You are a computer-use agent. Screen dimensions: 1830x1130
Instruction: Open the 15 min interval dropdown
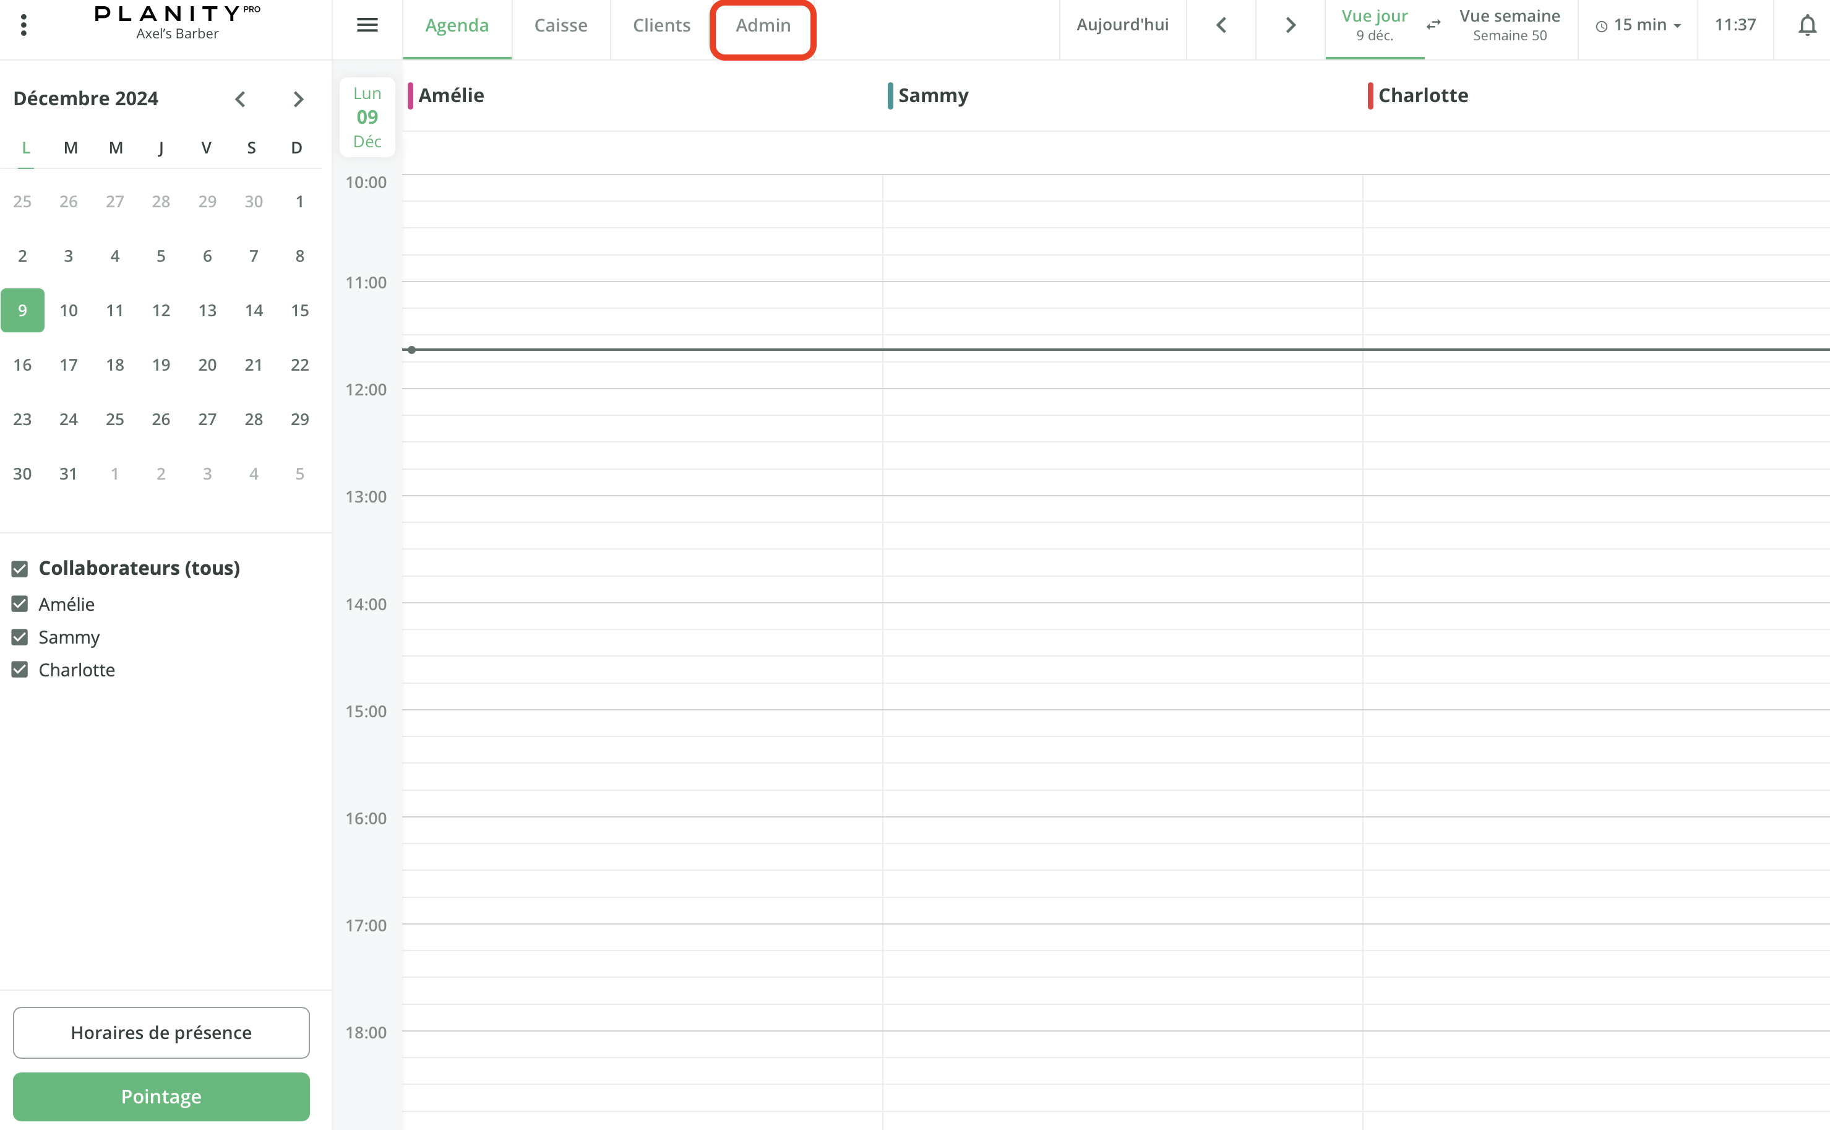pos(1638,25)
